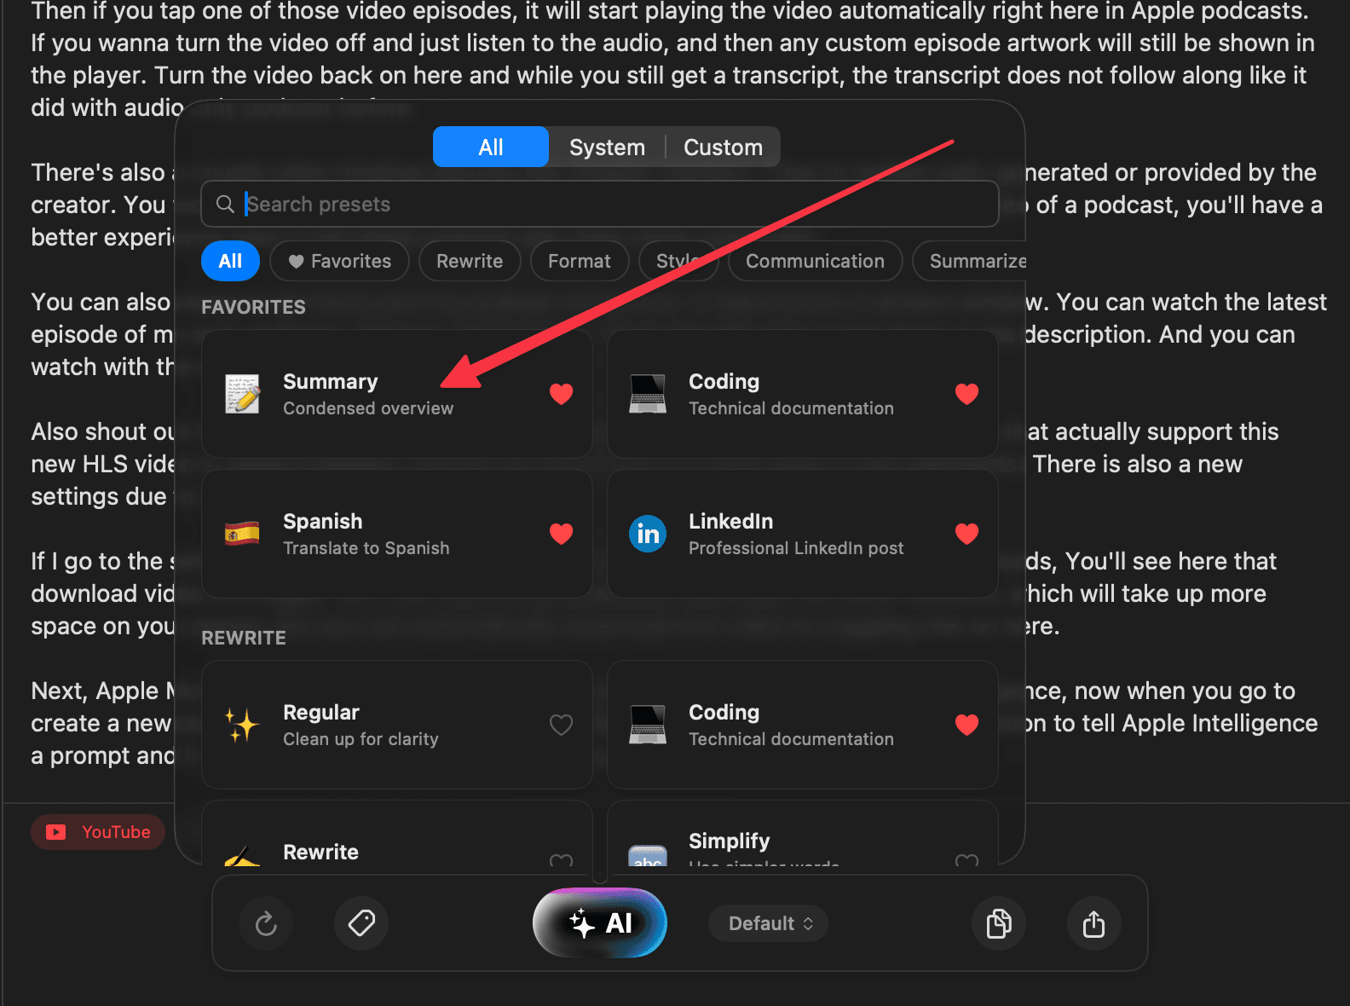The width and height of the screenshot is (1350, 1006).
Task: Select the Simplify preset card
Action: (803, 834)
